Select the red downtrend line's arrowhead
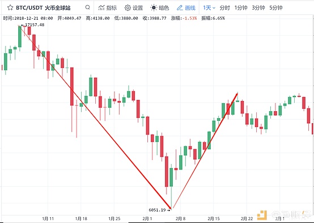Screen dimensions: 314x223 click(x=169, y=207)
